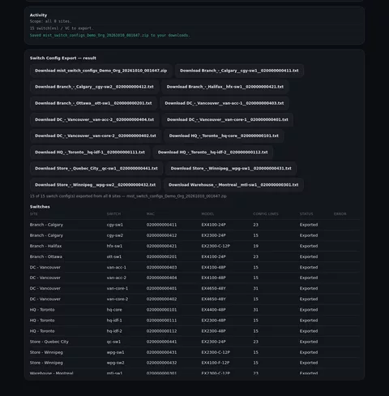This screenshot has width=389, height=396.
Task: Select switch name van-core-1 in table
Action: [x=118, y=289]
